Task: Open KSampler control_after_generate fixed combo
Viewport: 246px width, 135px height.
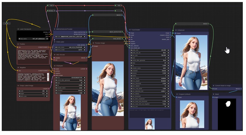Action: [70, 80]
